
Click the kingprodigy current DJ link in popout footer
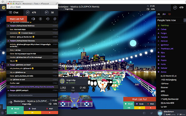(x=26, y=104)
